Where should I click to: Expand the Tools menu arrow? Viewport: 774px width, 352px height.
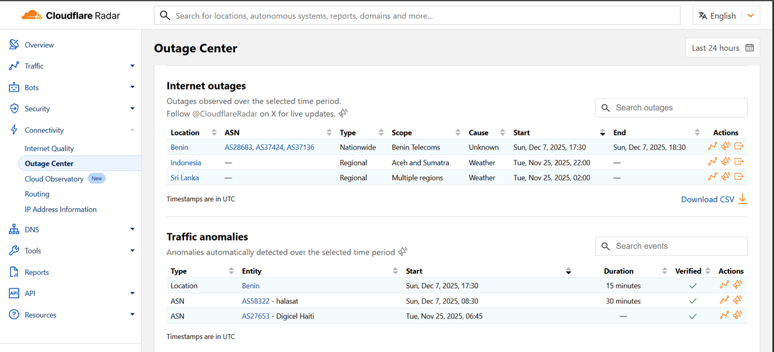click(132, 250)
